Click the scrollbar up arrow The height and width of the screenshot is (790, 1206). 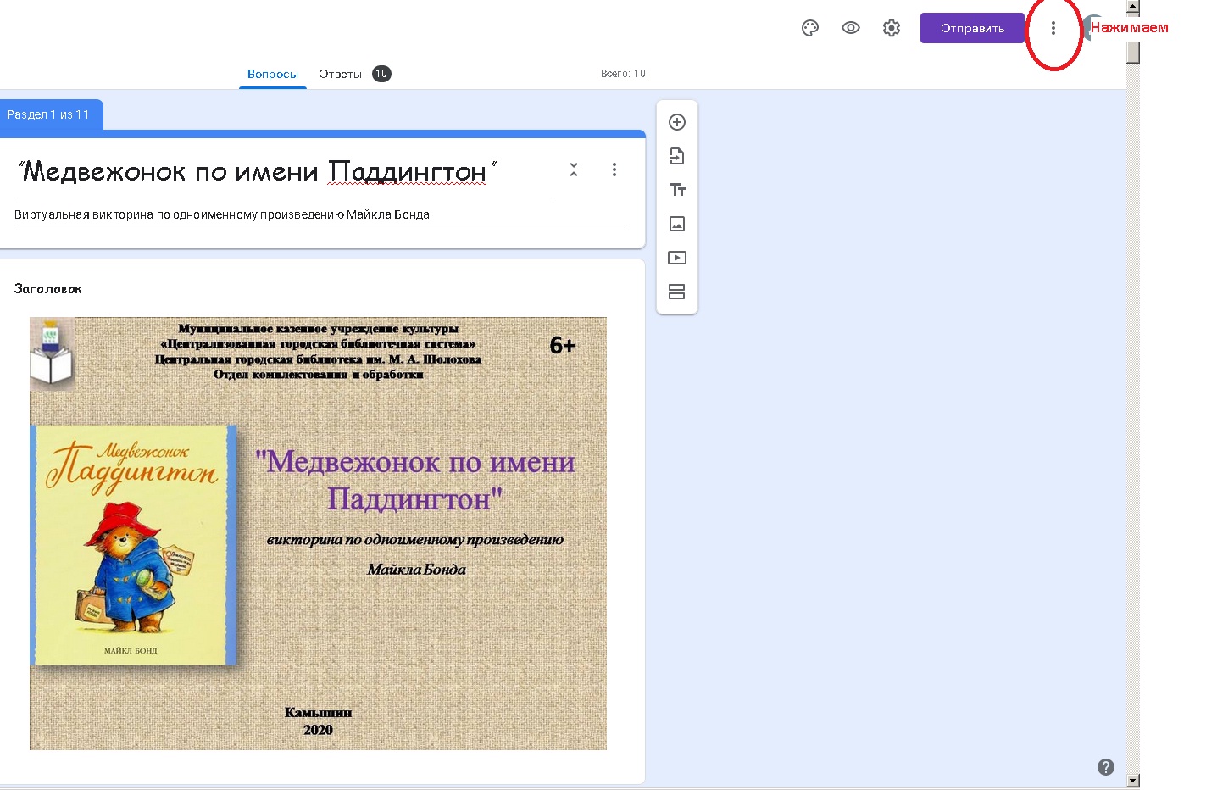[x=1133, y=7]
